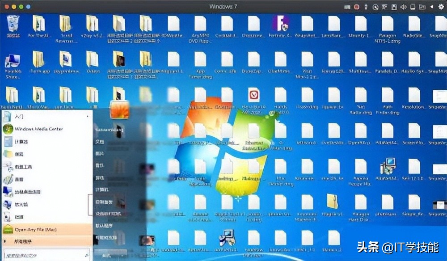The width and height of the screenshot is (447, 261).
Task: Click the red record icon in Parallels toolbar
Action: [357, 7]
